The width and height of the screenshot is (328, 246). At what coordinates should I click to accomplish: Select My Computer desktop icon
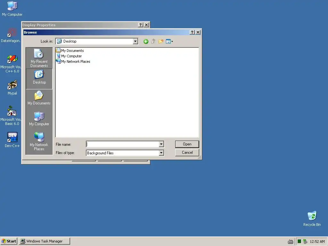point(12,9)
